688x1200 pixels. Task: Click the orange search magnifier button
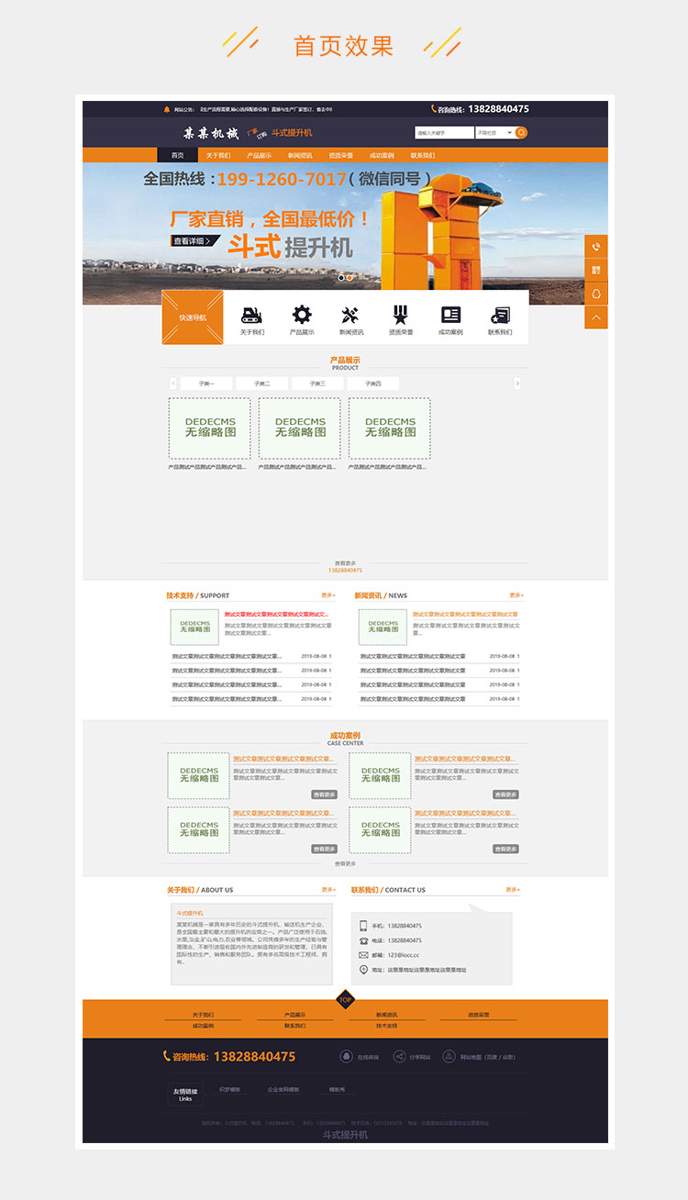521,133
